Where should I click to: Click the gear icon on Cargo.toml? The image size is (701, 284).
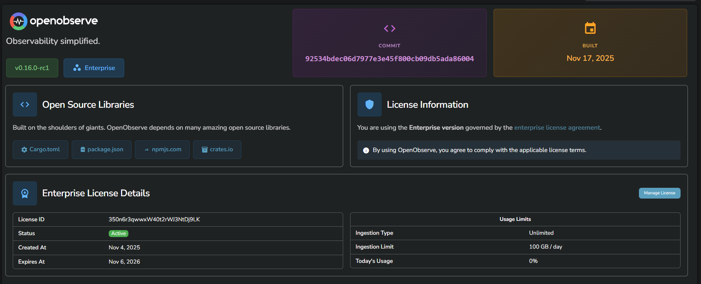[24, 150]
